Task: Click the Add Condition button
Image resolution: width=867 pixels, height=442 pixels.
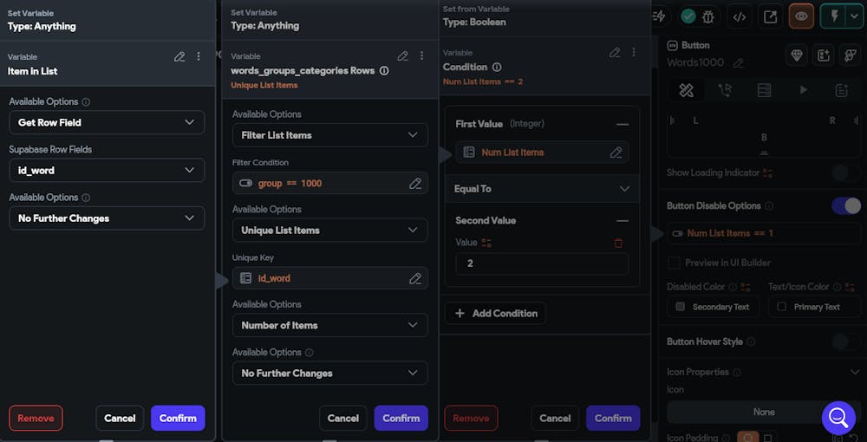Action: (x=495, y=313)
